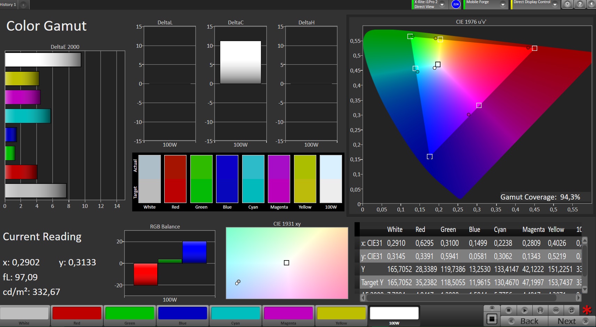Expand the Mobile Forge source dropdown
The width and height of the screenshot is (596, 327).
[503, 5]
